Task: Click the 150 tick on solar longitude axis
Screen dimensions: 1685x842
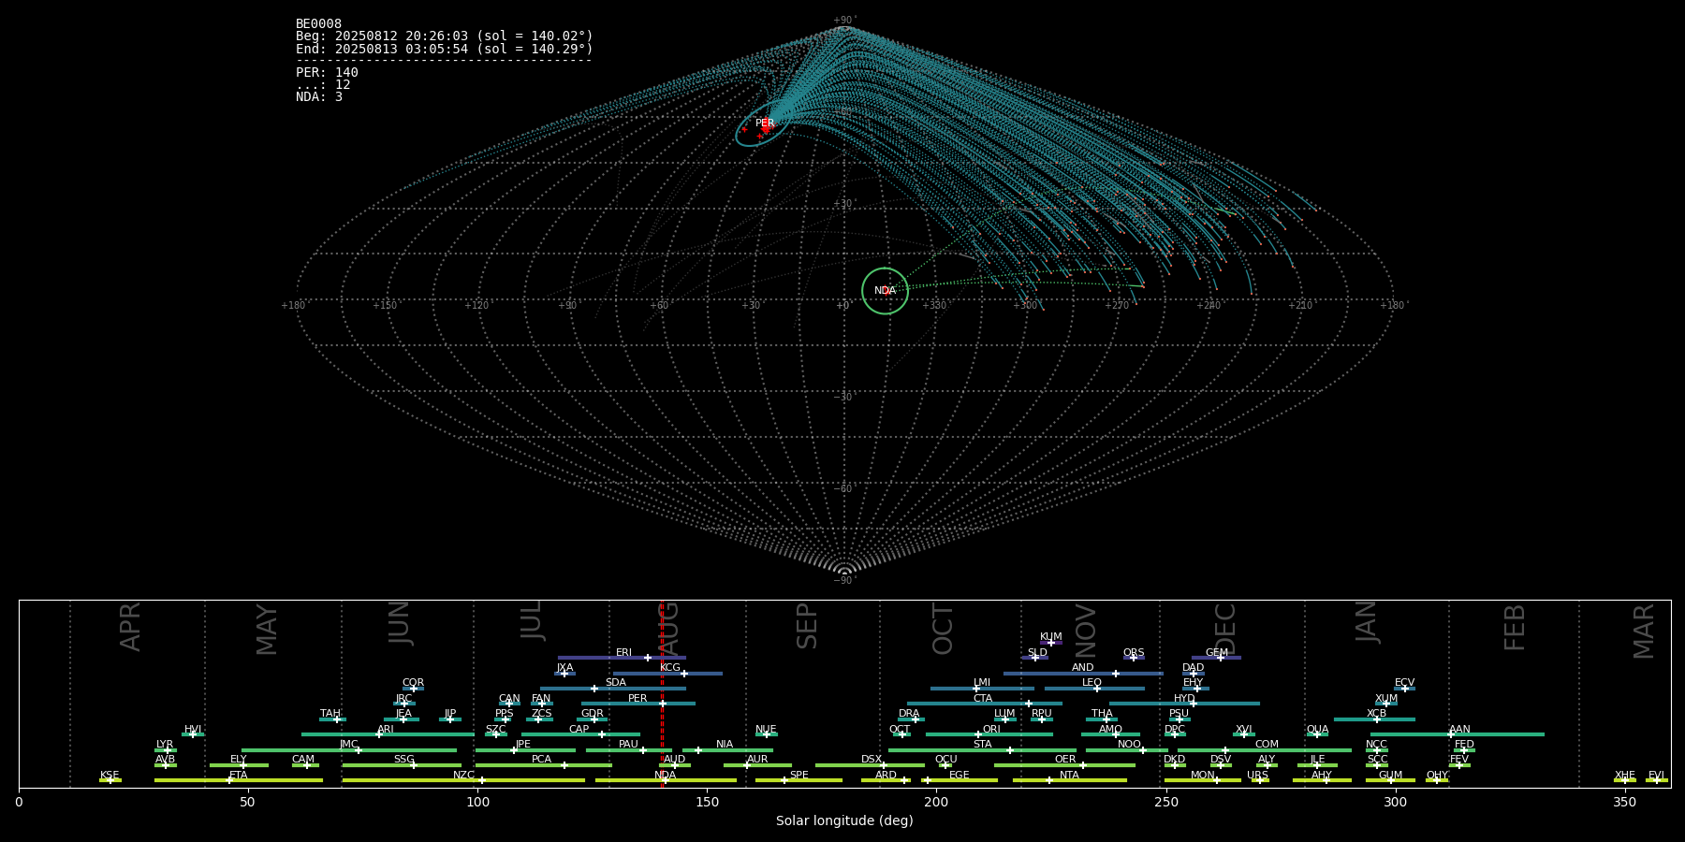Action: [x=707, y=802]
